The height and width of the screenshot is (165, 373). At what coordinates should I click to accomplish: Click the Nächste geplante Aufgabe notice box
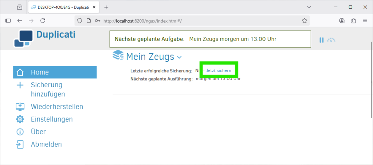pos(210,39)
